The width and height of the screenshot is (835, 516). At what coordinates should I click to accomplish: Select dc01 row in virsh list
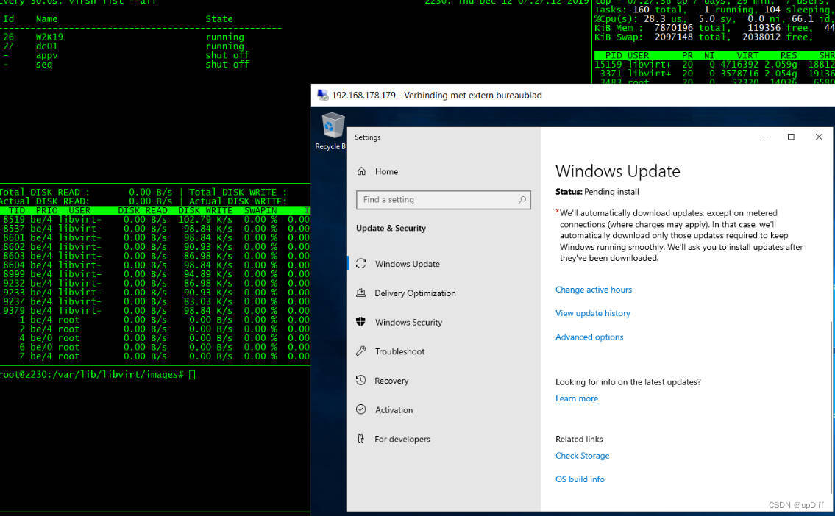(x=124, y=46)
